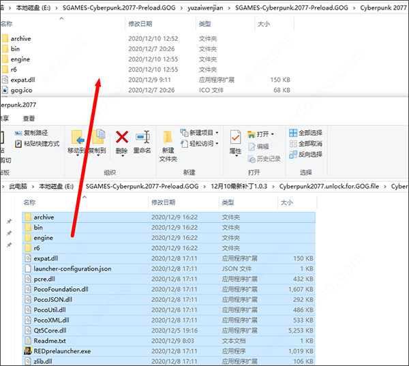Select the r6 folder in lower window

(x=168, y=248)
